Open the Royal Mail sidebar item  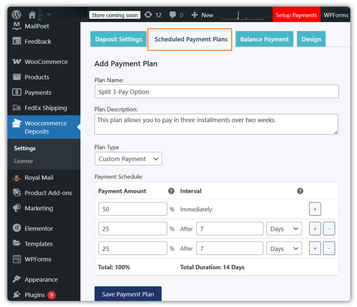[x=39, y=177]
